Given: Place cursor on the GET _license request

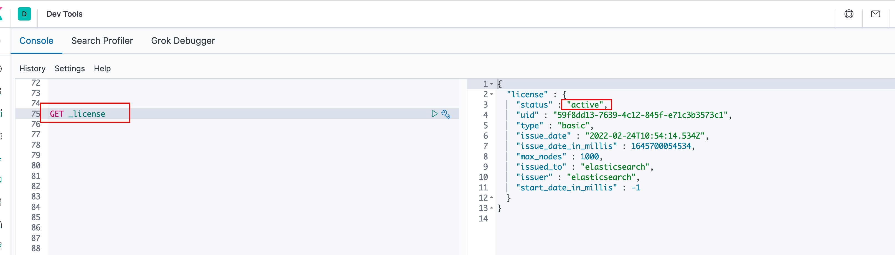Looking at the screenshot, I should [77, 114].
